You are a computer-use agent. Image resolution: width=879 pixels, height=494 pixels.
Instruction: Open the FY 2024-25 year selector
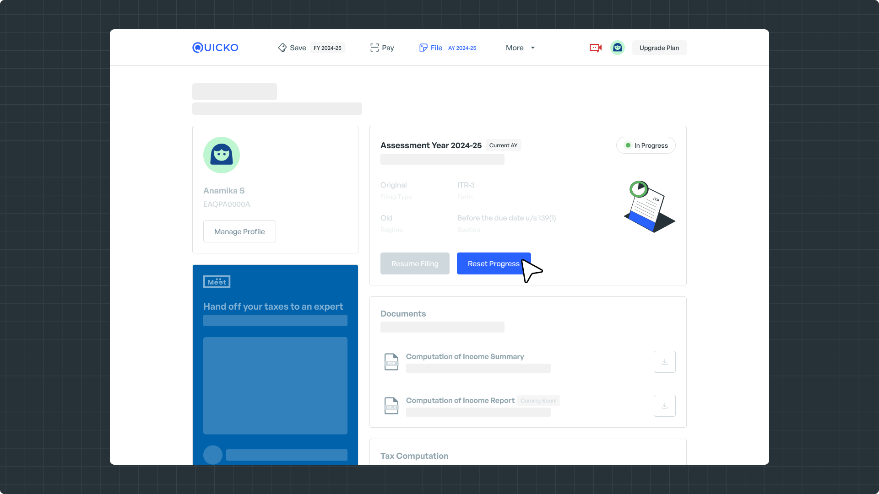[x=327, y=48]
